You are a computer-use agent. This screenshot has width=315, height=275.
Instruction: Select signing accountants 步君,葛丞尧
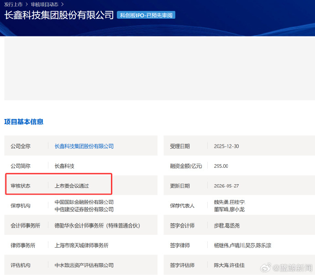click(227, 225)
